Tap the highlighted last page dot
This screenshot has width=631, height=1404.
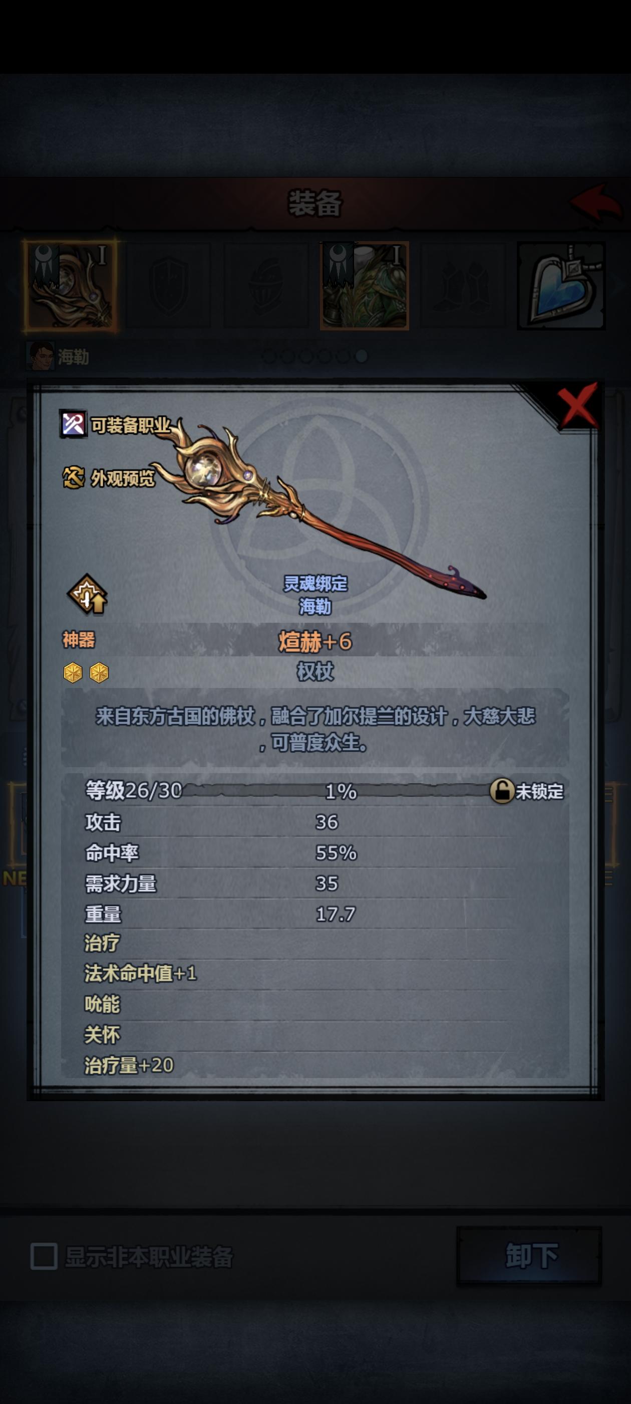[361, 357]
